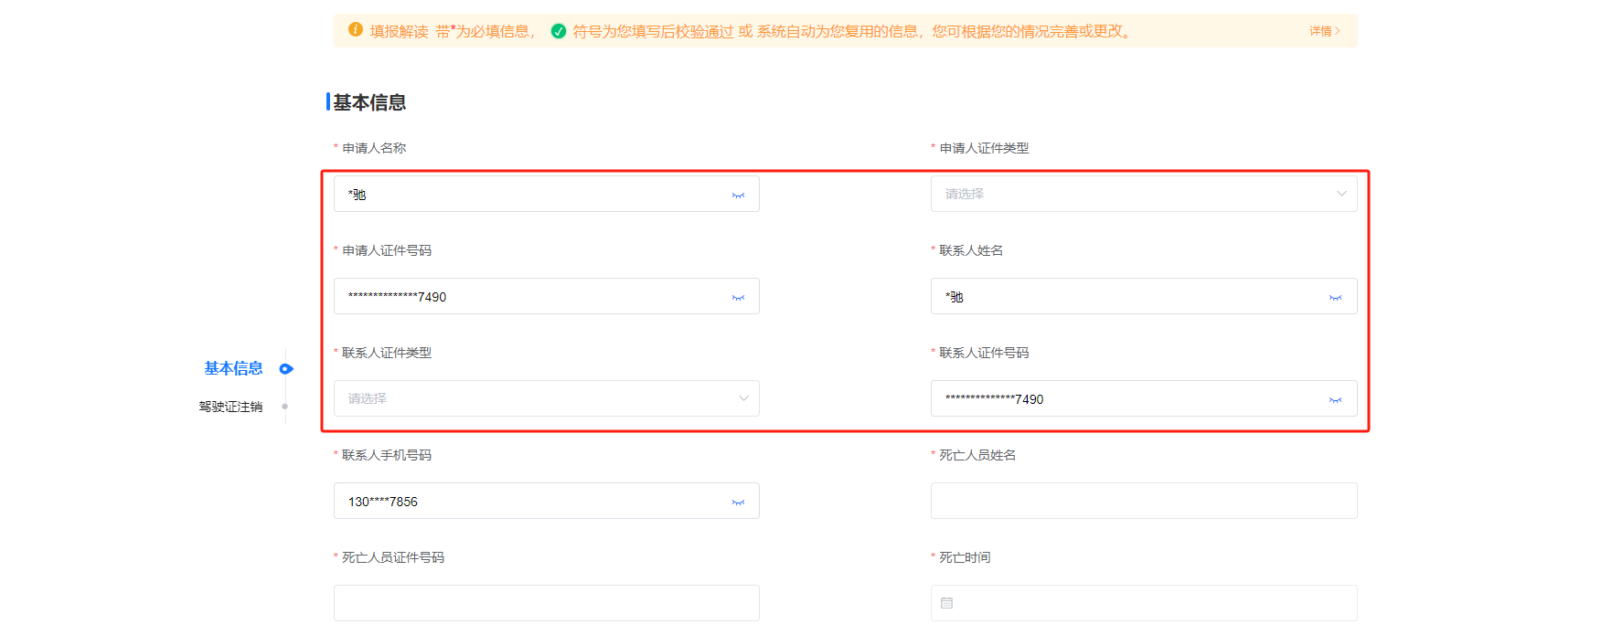Screen dimensions: 1612x635
Task: Show masked applicant ID number
Action: coord(738,298)
